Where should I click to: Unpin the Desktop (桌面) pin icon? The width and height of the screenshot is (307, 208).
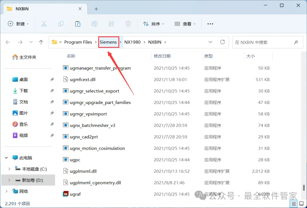52,79
